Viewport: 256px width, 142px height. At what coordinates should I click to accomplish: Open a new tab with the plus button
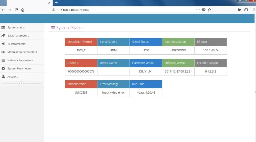pyautogui.click(x=56, y=3)
